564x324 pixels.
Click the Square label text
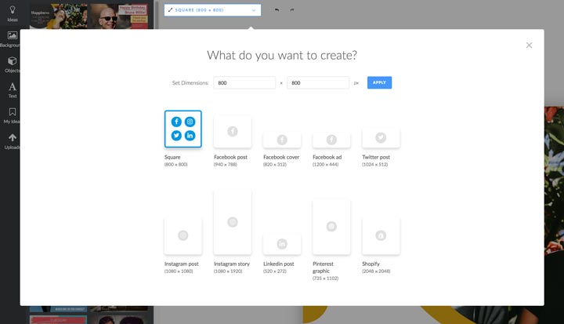tap(172, 157)
